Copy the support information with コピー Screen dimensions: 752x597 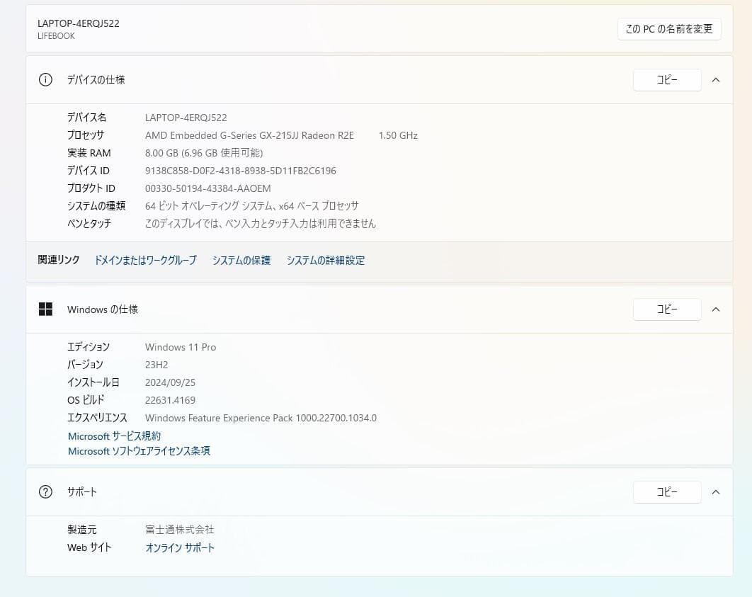click(x=666, y=491)
